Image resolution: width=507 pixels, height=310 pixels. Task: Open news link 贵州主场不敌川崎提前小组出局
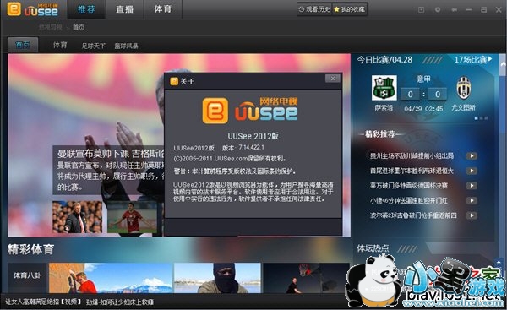pyautogui.click(x=412, y=155)
